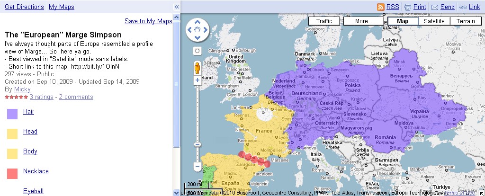This screenshot has height=196, width=485.
Task: Click the Send text link
Action: (447, 7)
